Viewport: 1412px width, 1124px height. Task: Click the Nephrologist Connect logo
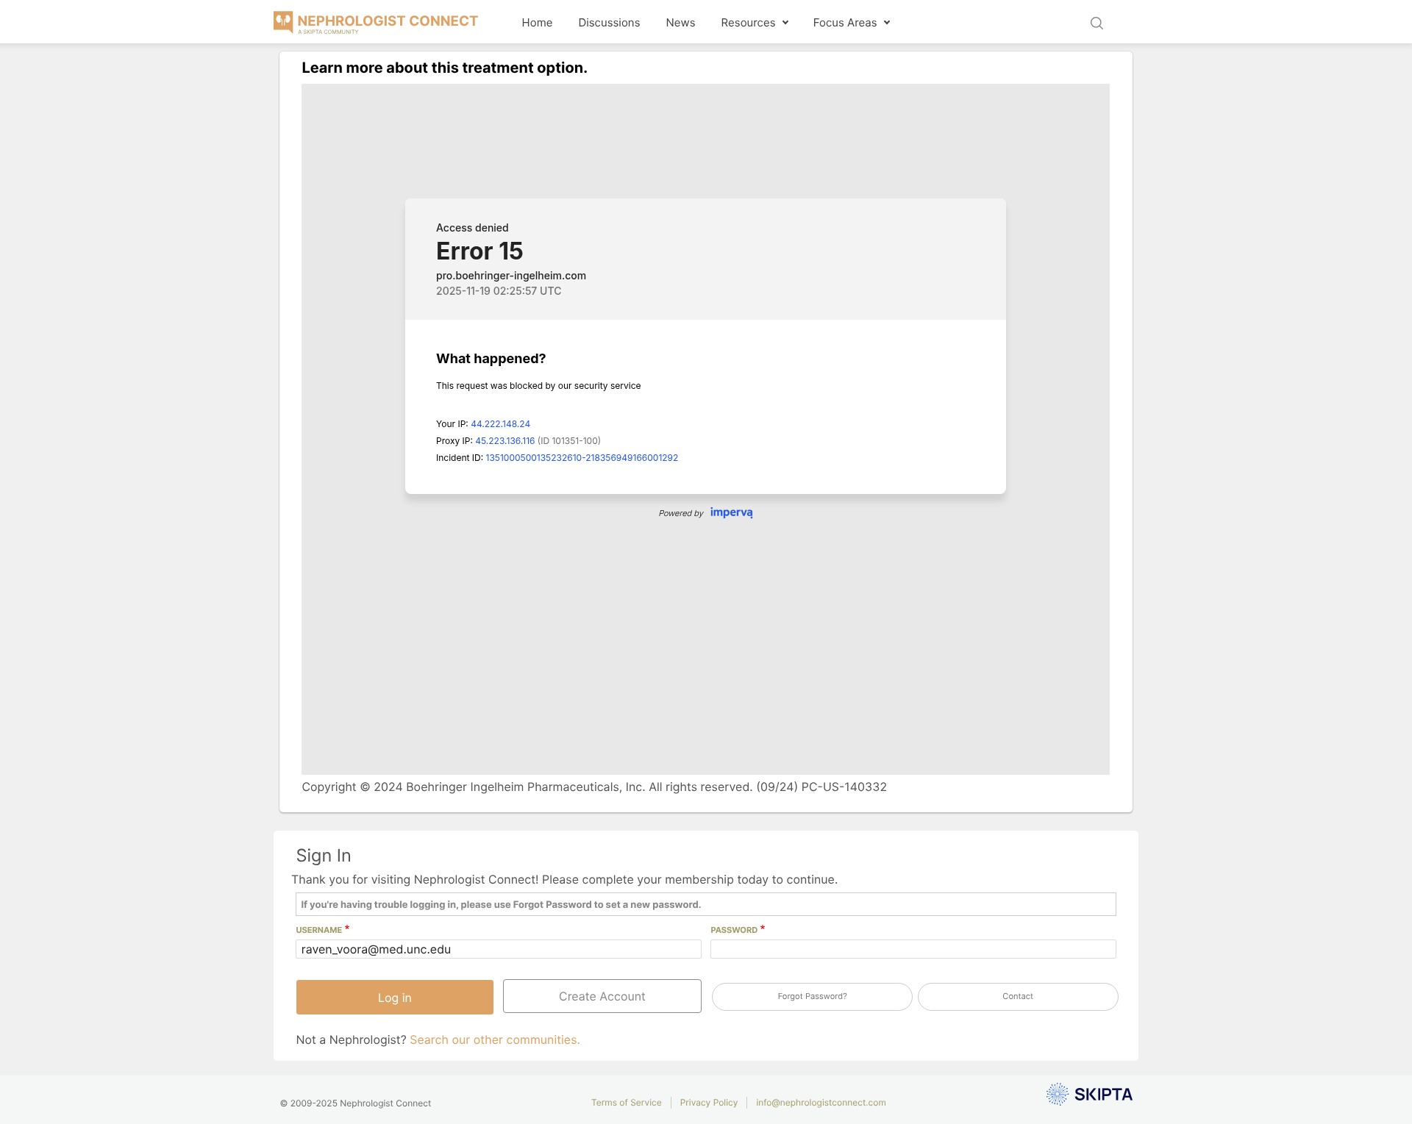[x=376, y=22]
